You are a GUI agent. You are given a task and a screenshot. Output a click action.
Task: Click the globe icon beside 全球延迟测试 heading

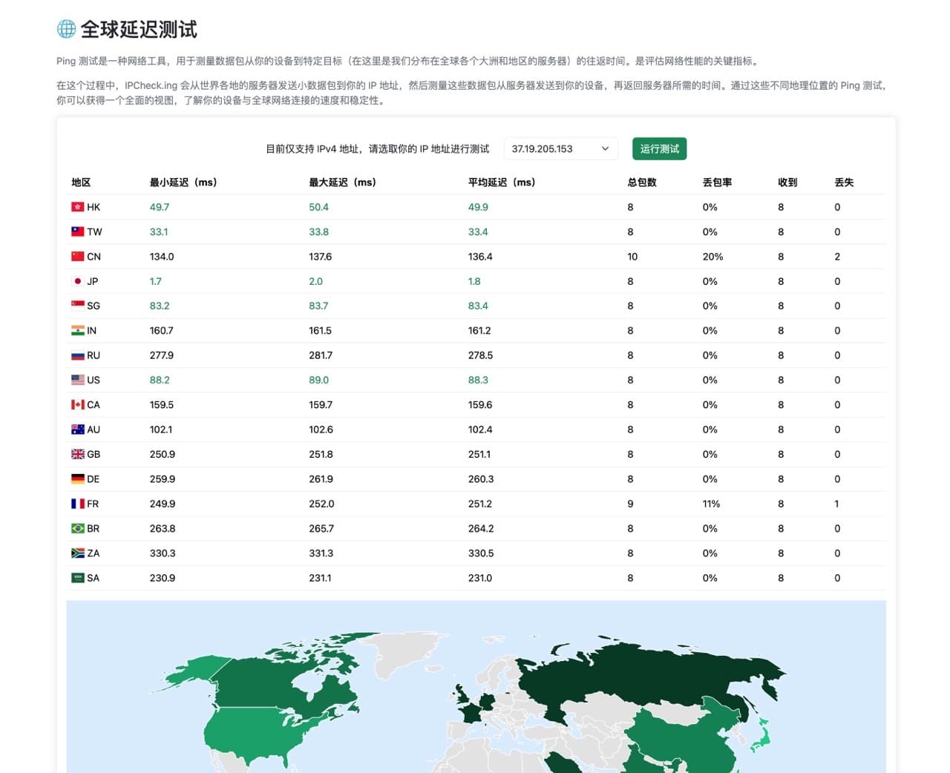tap(66, 29)
